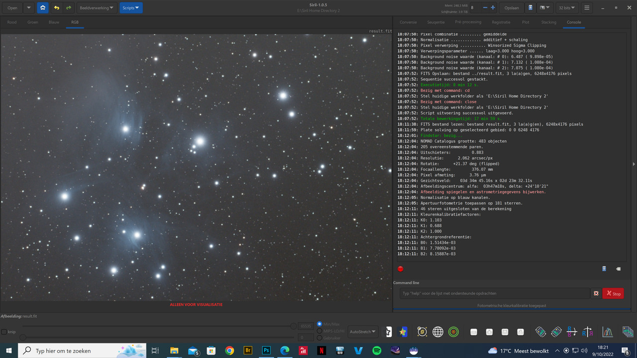Screen dimensions: 637x358
Task: Show the Blauw channel tab
Action: tap(54, 22)
